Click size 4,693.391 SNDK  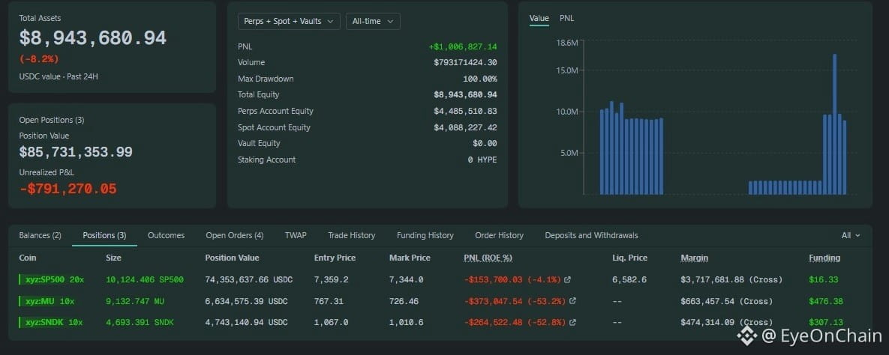coord(140,322)
